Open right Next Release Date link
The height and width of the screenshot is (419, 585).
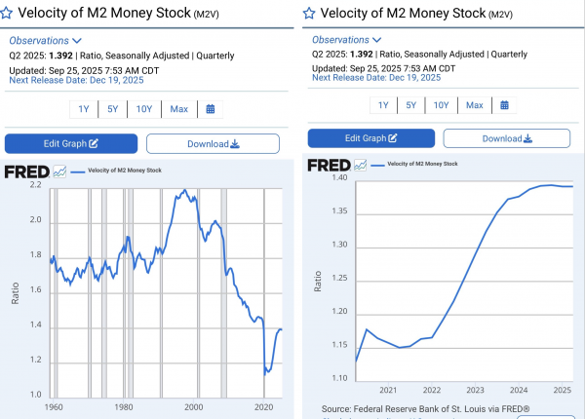point(376,78)
